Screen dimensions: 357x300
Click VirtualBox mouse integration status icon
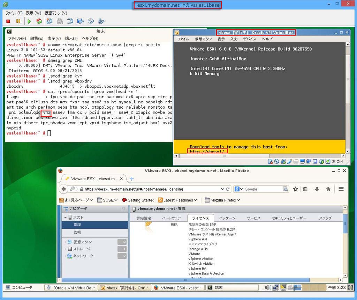coord(321,161)
